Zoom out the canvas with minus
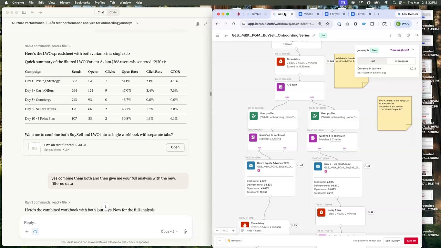The image size is (441, 248). (217, 230)
